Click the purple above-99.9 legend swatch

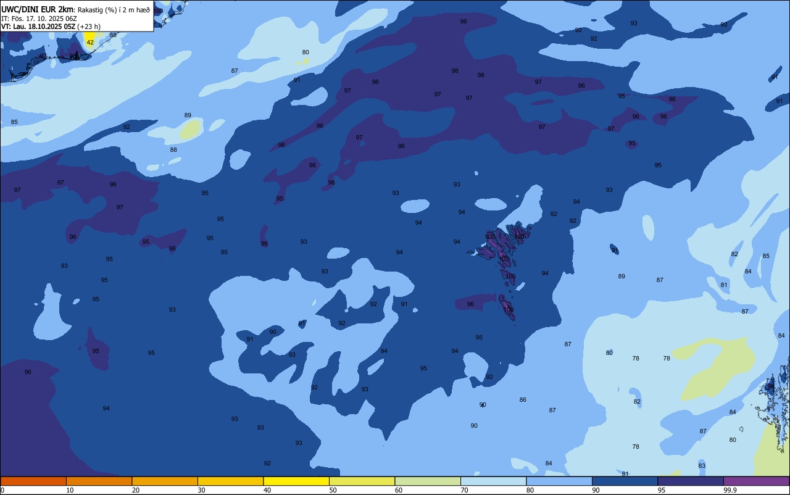pos(757,481)
